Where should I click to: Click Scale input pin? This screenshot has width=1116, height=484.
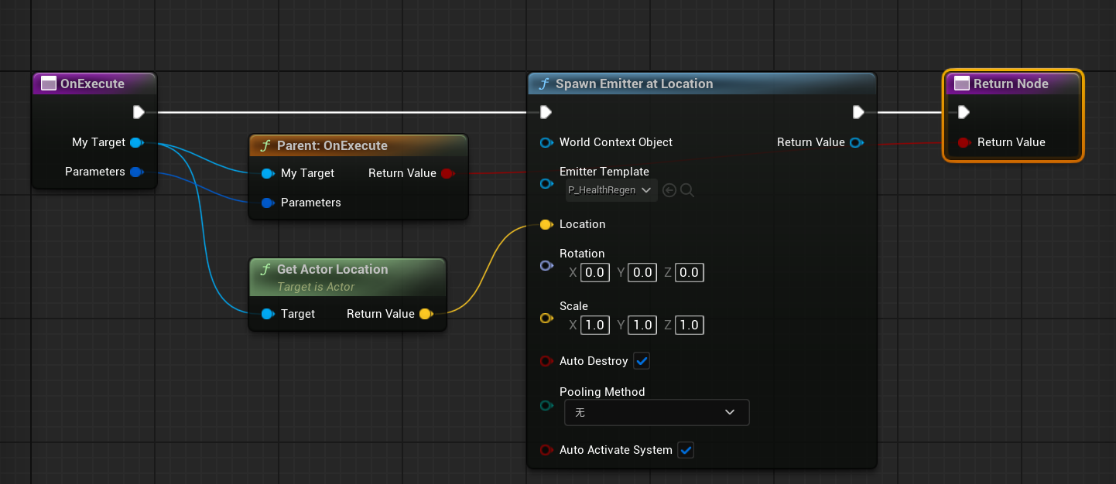pos(546,319)
